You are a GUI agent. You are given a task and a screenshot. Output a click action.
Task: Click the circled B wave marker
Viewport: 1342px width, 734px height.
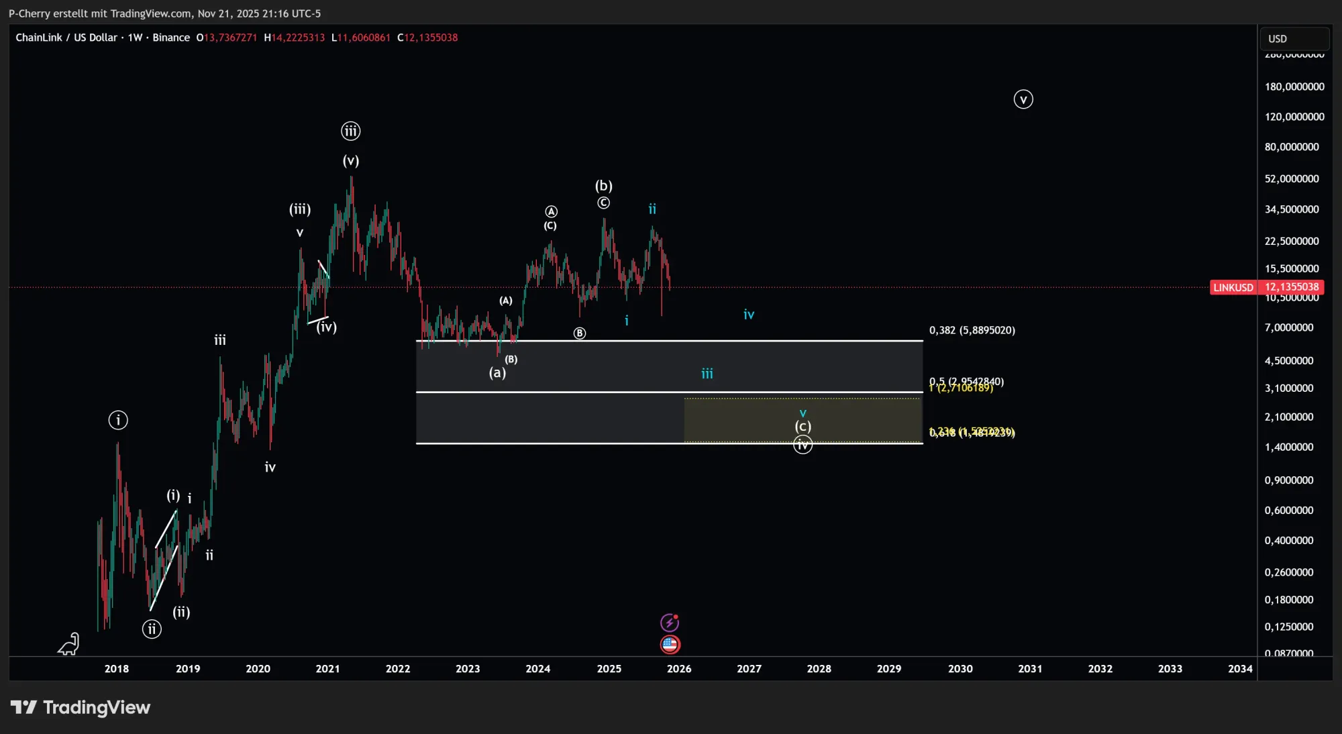point(580,333)
